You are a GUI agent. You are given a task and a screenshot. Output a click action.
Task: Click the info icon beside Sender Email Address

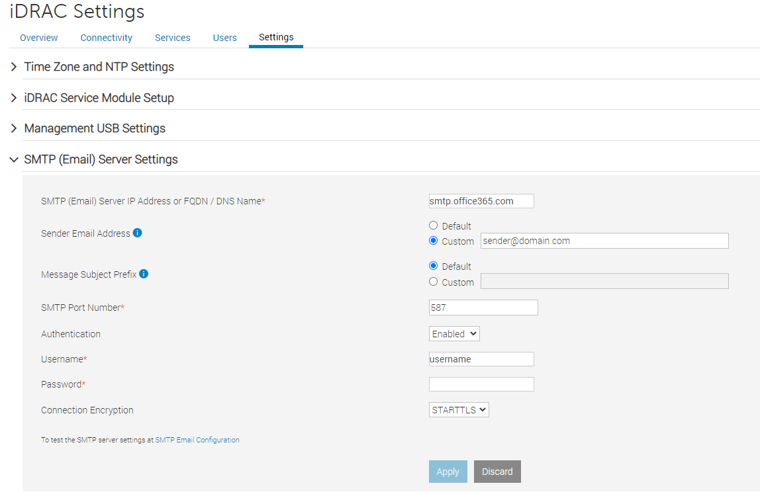point(138,233)
